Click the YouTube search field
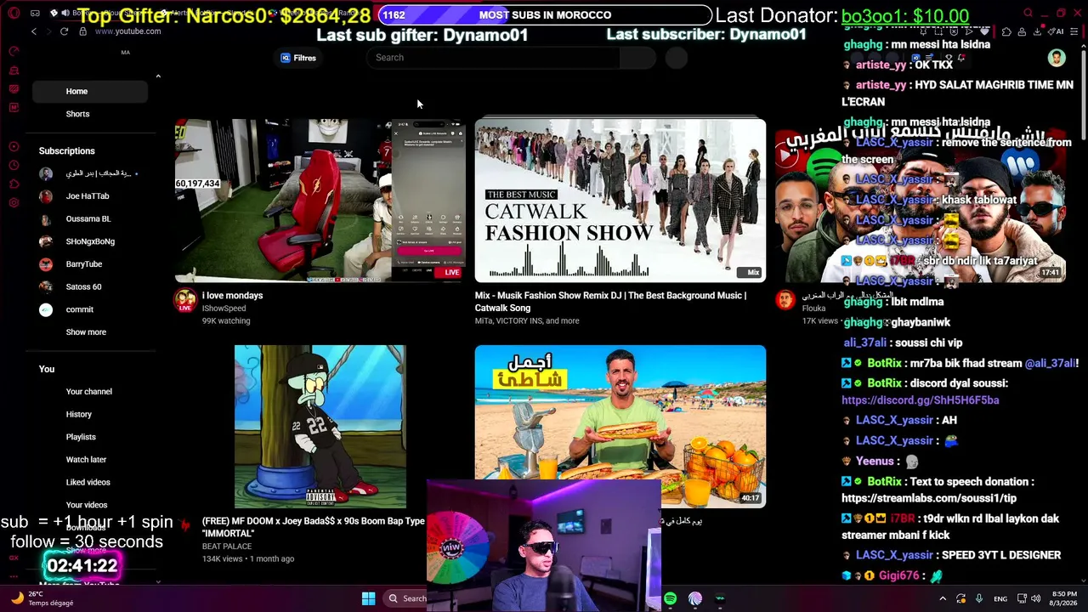Viewport: 1088px width, 612px height. click(x=493, y=58)
